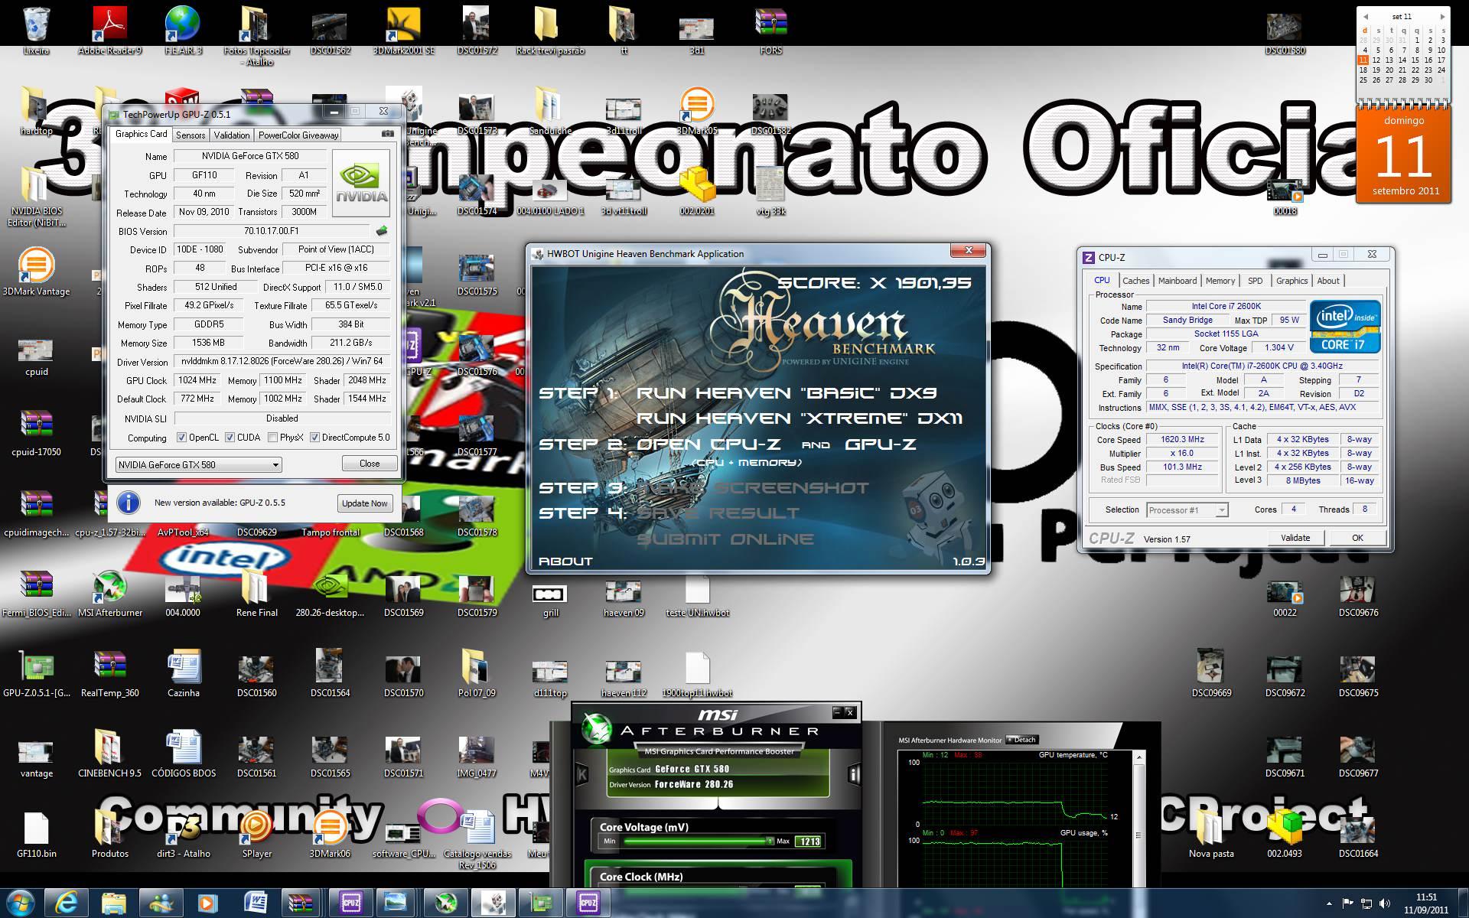The width and height of the screenshot is (1469, 918).
Task: Open the CINEBENCH 9.5 folder icon
Action: (109, 754)
